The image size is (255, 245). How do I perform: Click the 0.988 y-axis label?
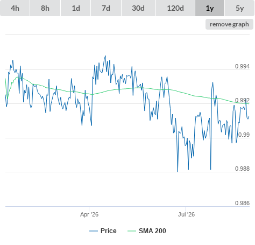242,169
